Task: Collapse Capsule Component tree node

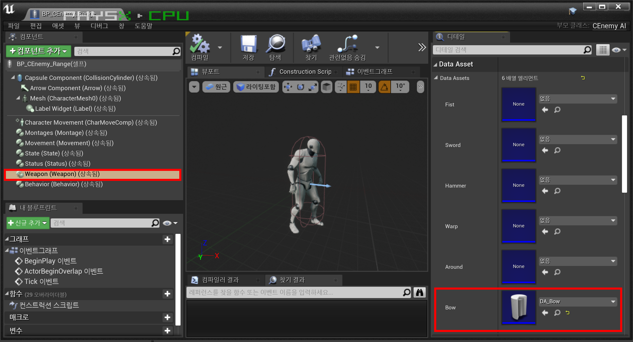Action: point(13,77)
